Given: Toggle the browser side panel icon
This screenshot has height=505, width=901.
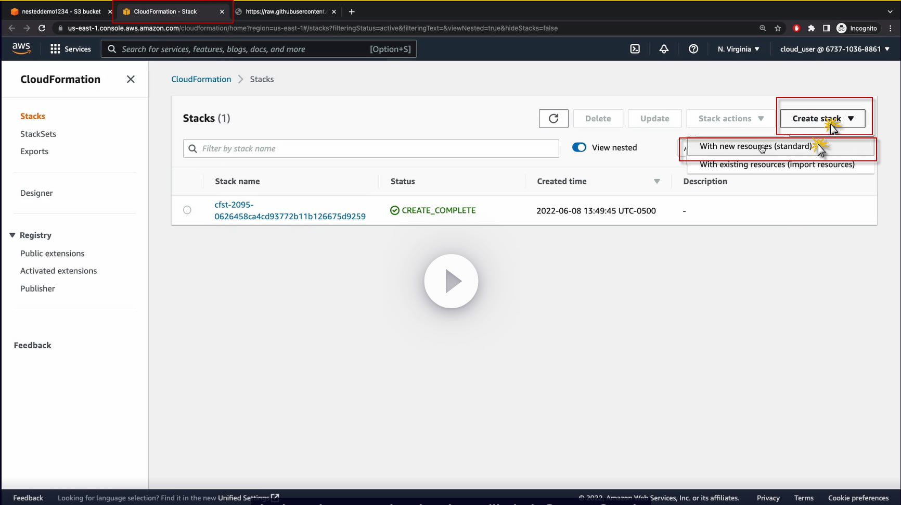Looking at the screenshot, I should click(x=826, y=28).
